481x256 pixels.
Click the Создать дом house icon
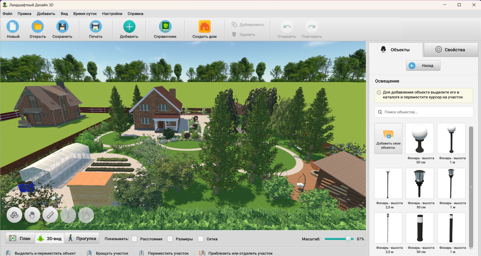point(205,27)
